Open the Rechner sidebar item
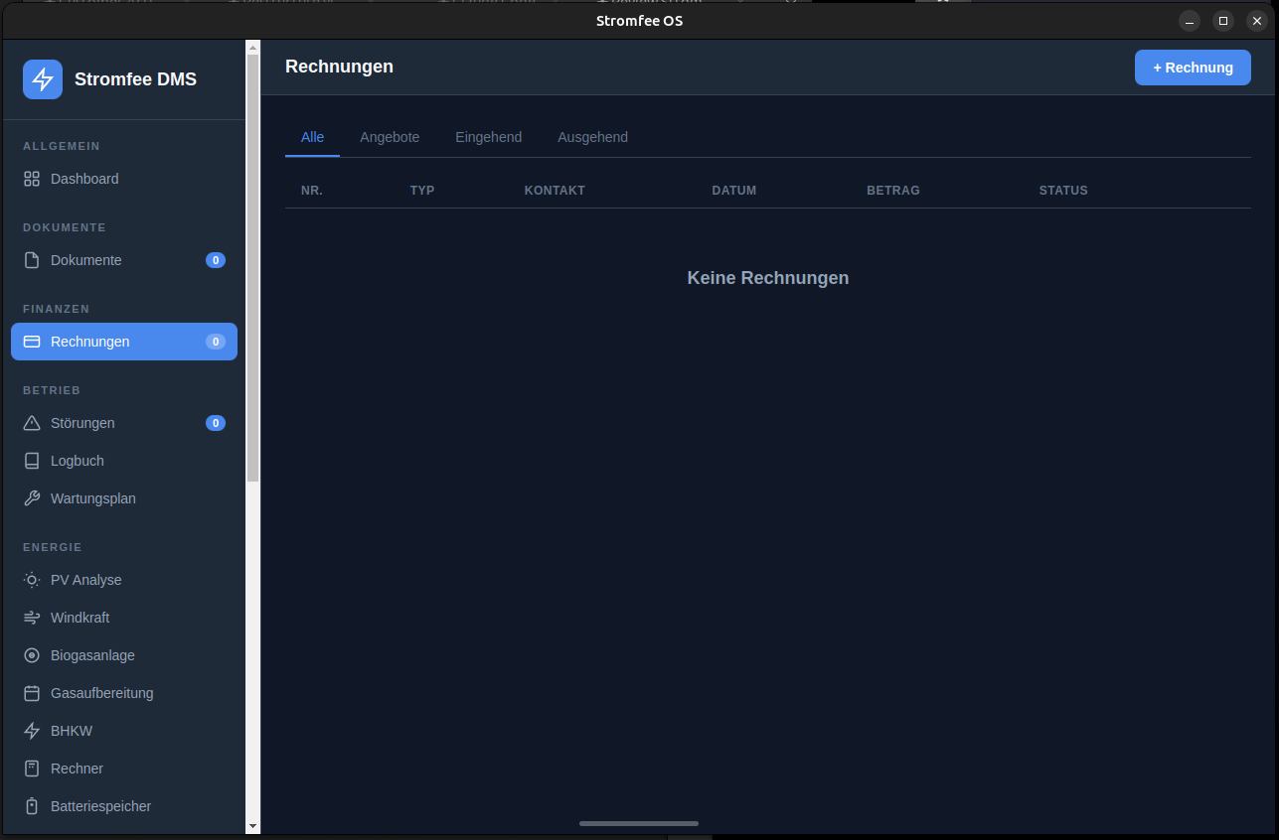 coord(77,769)
